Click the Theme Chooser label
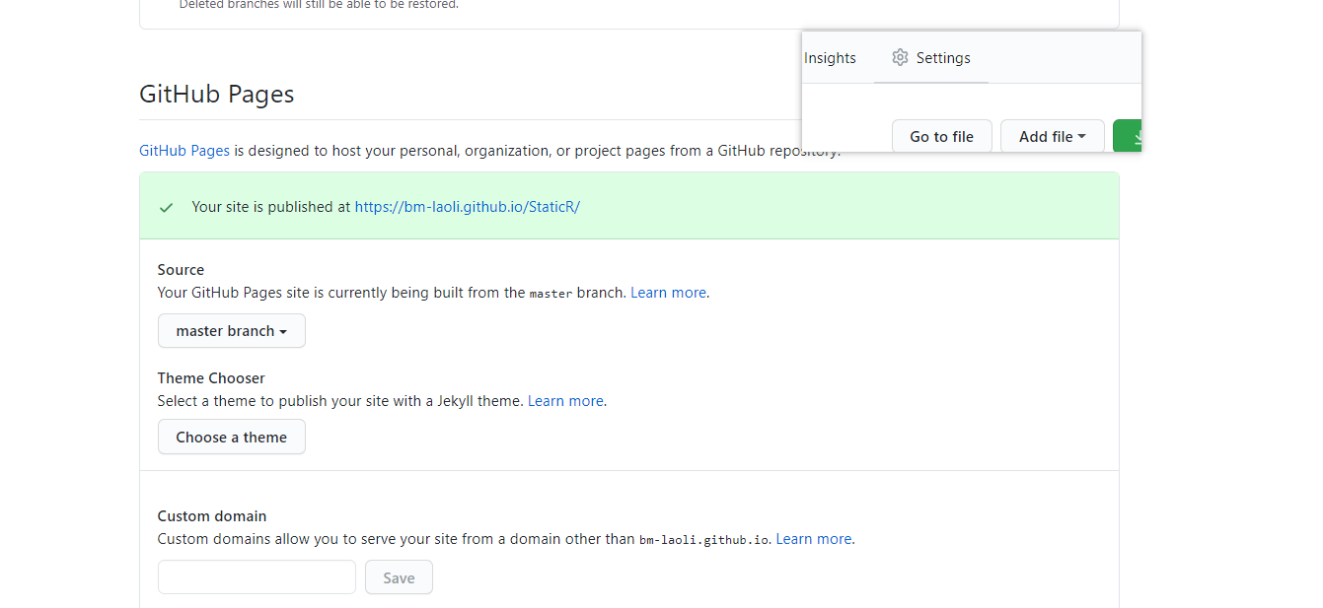Screen dimensions: 1323x608 [x=211, y=378]
